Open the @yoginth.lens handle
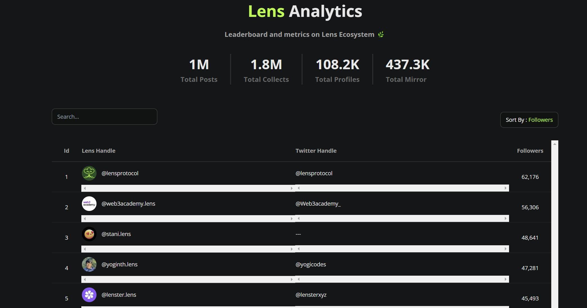This screenshot has height=308, width=587. coord(119,264)
